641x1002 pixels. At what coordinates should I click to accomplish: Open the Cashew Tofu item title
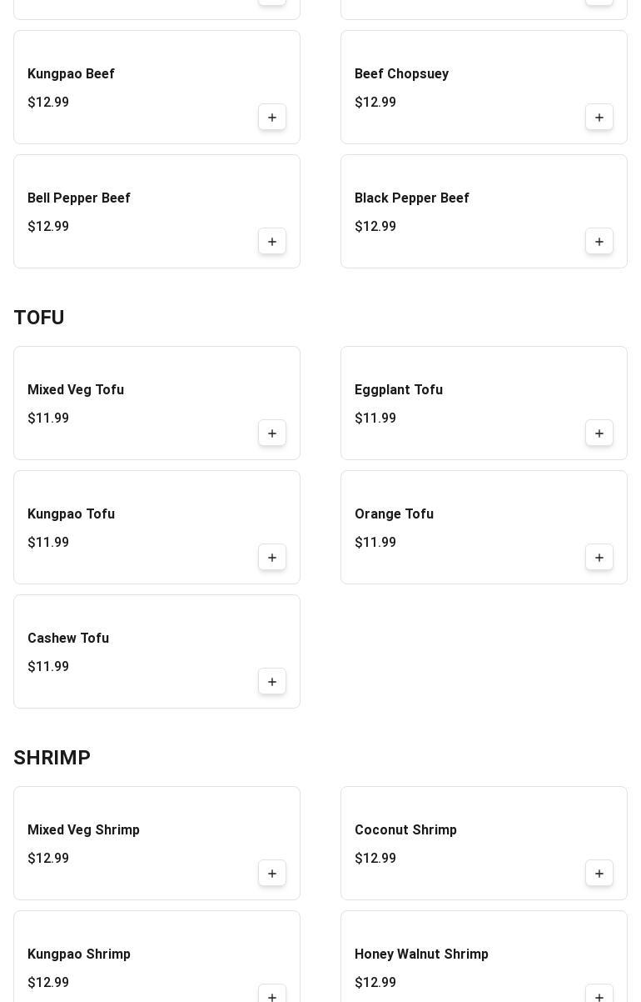point(68,639)
